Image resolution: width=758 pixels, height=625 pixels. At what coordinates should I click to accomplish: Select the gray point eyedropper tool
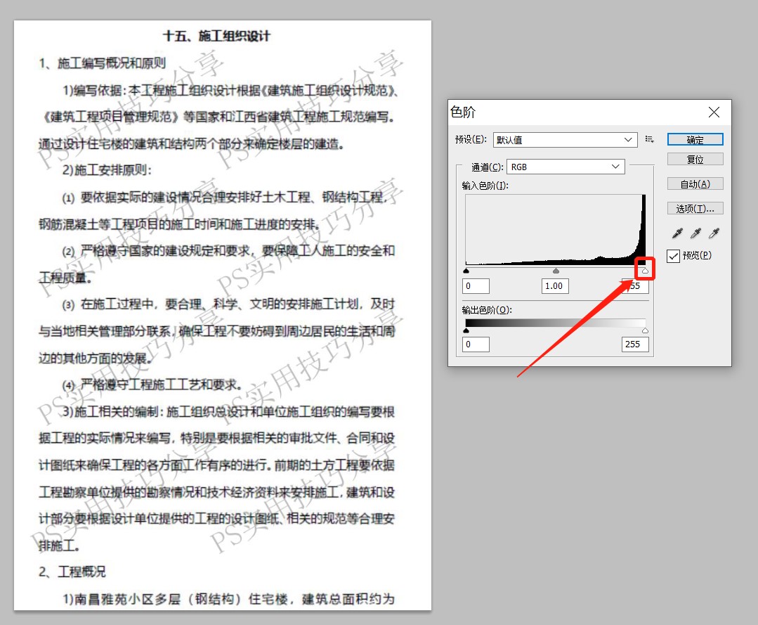[x=695, y=233]
